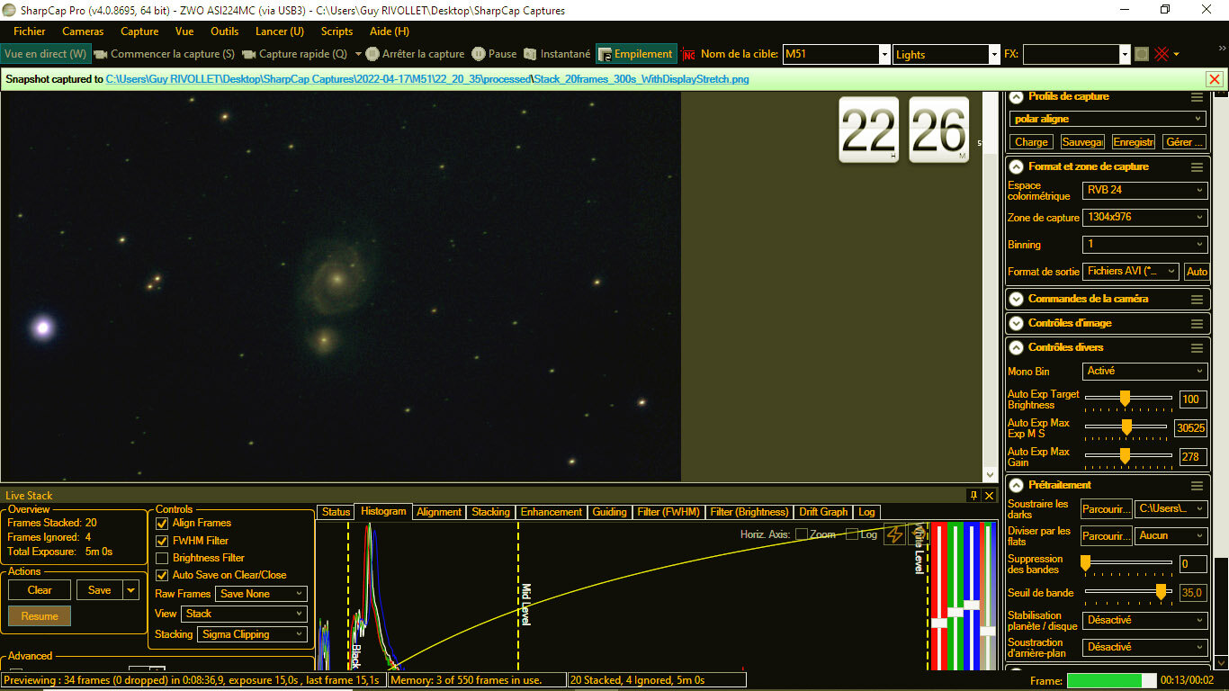The width and height of the screenshot is (1229, 691).
Task: Click the Suppression des bandes value field
Action: 1192,564
